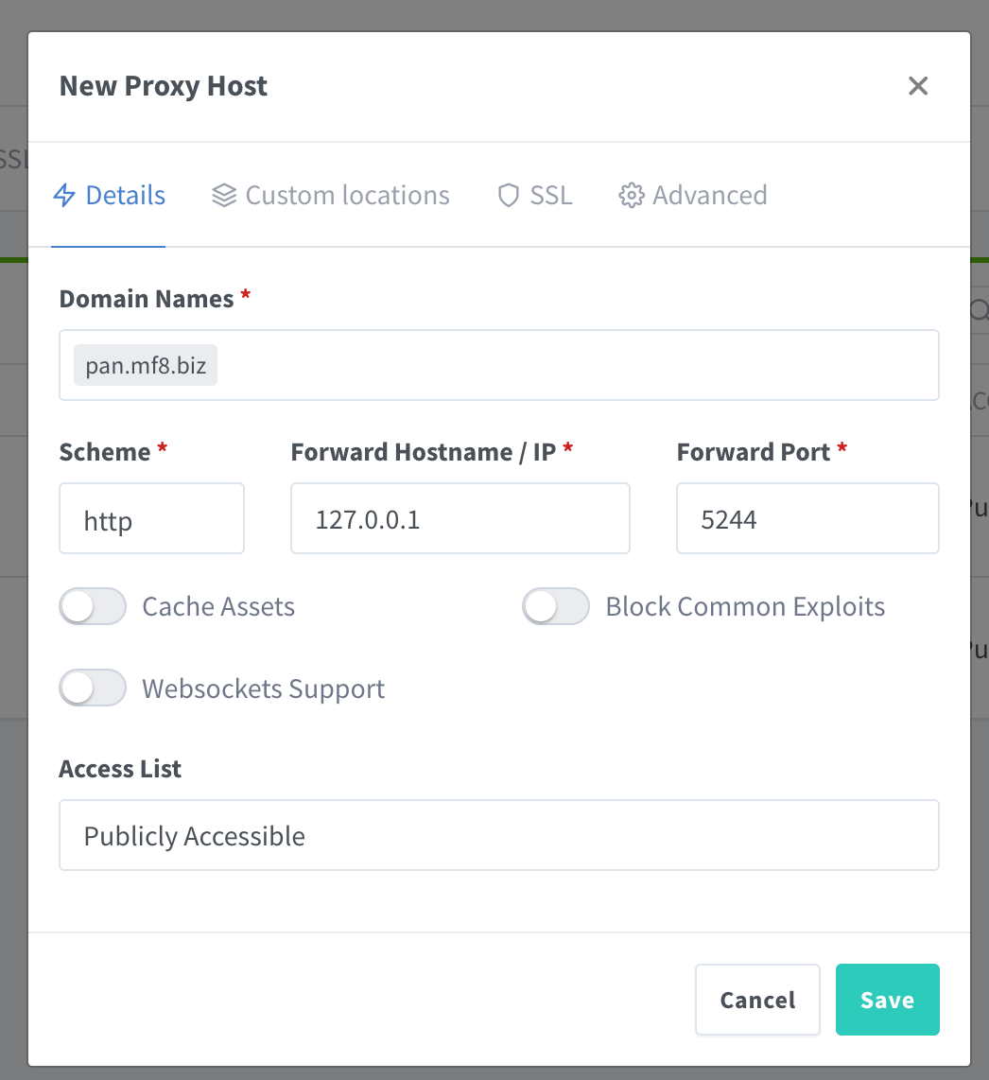
Task: Click the gear icon next to Advanced
Action: pos(631,196)
